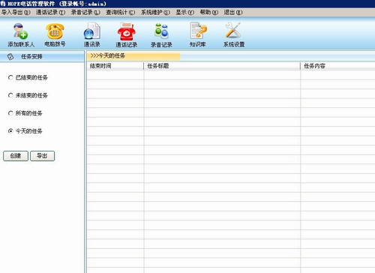The width and height of the screenshot is (375, 273).
Task: Select the 未结束的任务 radio button
Action: coord(10,95)
